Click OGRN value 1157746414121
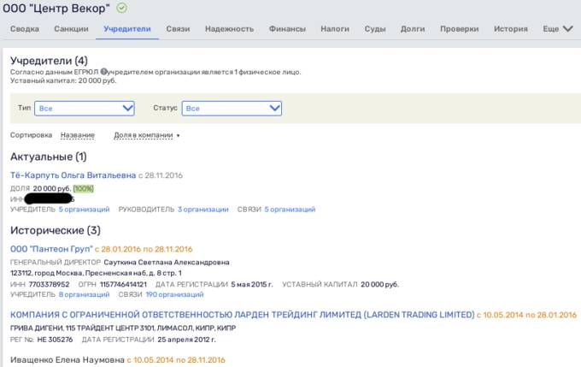 pyautogui.click(x=123, y=284)
